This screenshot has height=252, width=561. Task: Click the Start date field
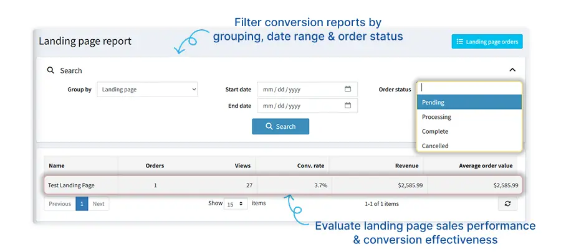307,89
